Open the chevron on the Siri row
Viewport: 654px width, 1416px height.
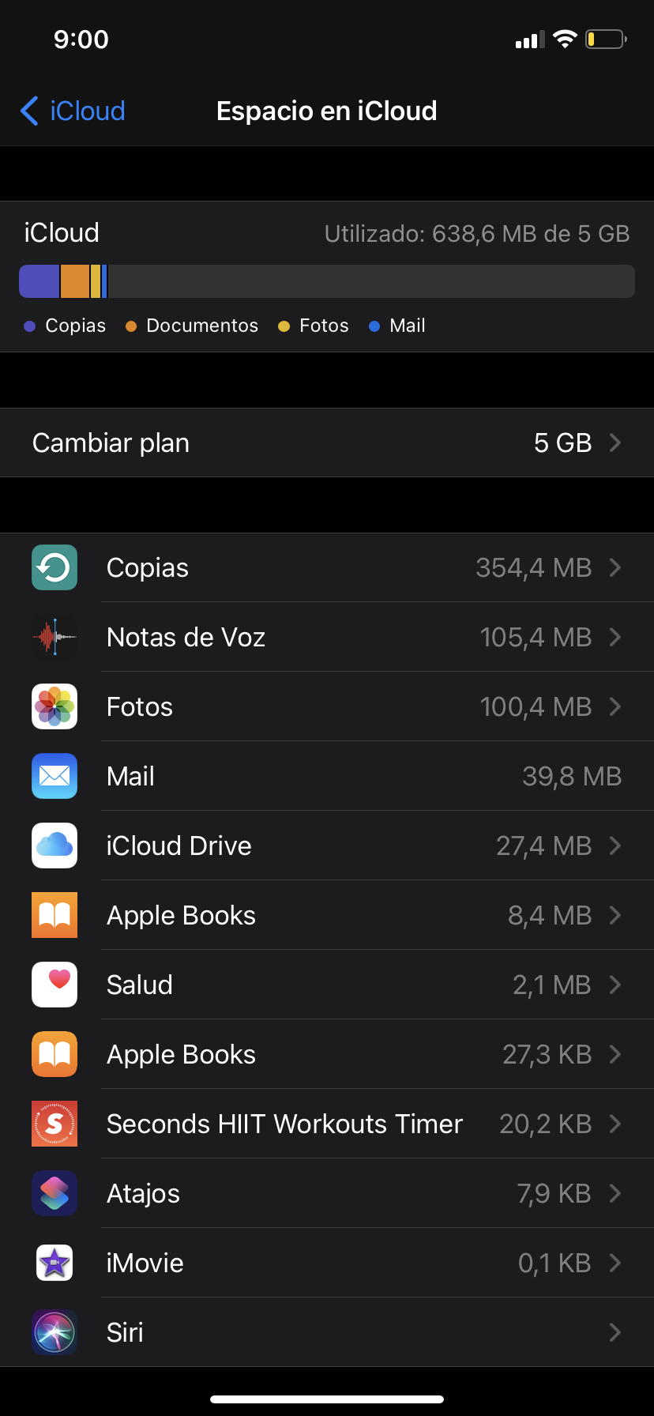pyautogui.click(x=615, y=1332)
